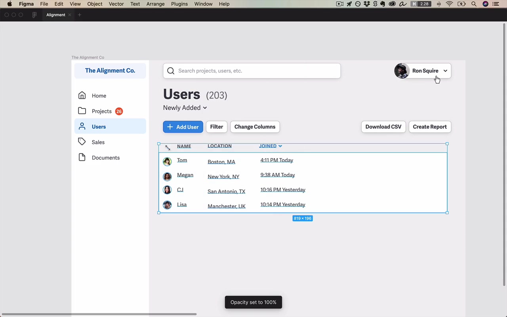Open a new tab with plus icon
The image size is (507, 317).
(x=79, y=15)
